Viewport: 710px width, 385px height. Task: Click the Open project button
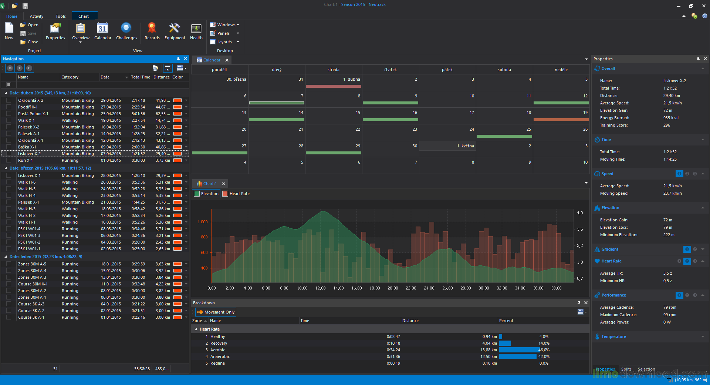tap(29, 25)
